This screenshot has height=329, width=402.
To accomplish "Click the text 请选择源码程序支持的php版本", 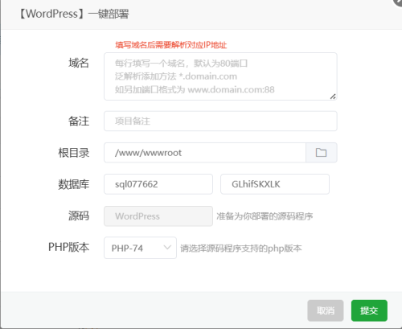I will (240, 249).
